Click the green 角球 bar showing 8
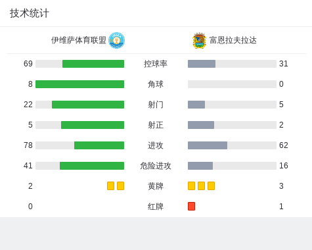312x250 pixels. tap(80, 84)
